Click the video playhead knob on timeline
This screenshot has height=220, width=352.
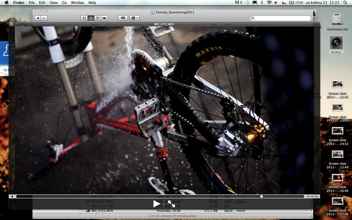pyautogui.click(x=261, y=197)
